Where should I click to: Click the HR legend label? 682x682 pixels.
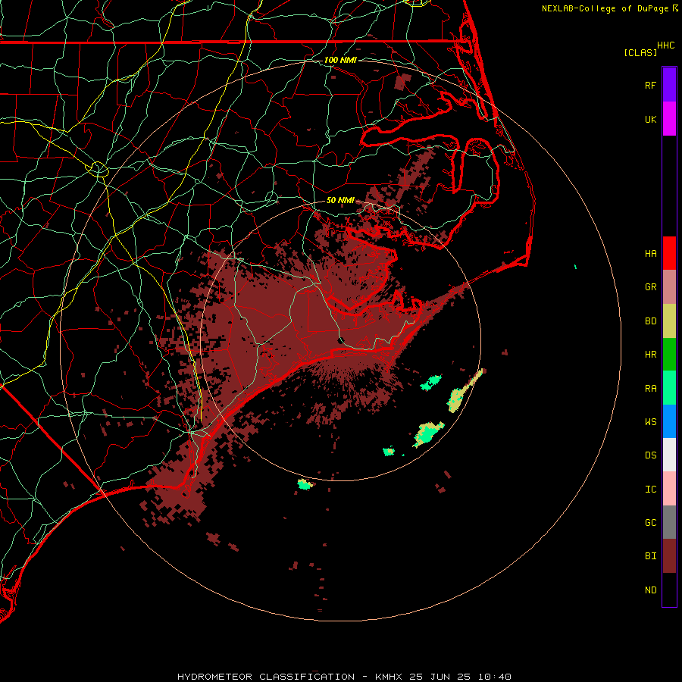tap(650, 355)
